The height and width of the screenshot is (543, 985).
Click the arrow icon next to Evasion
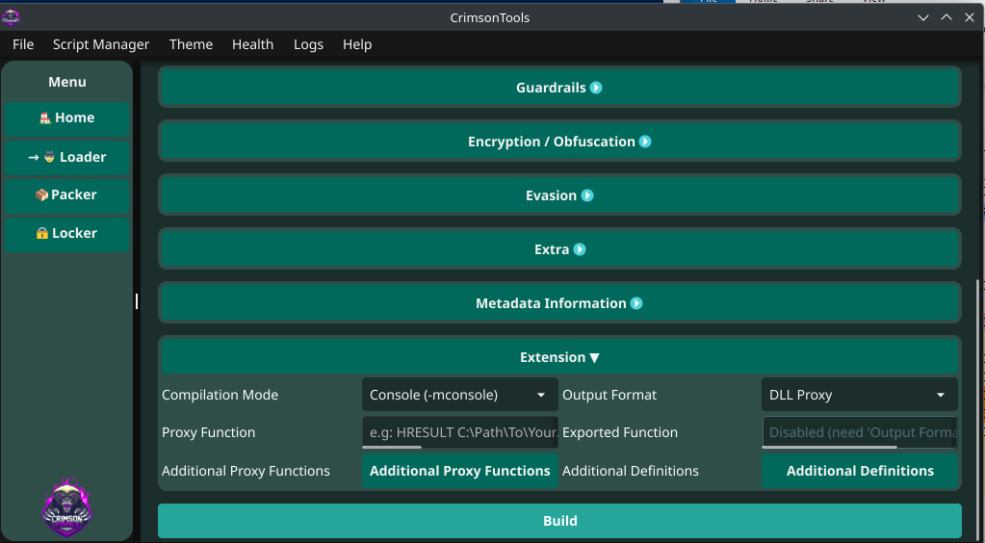[x=586, y=195]
